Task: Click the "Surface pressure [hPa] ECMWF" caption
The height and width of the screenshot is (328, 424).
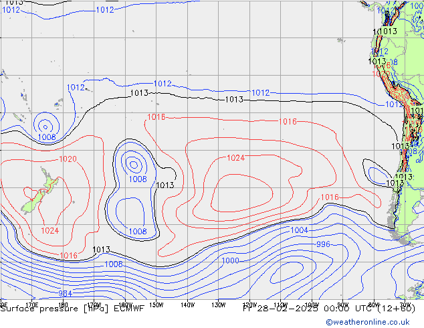Action: coord(72,309)
